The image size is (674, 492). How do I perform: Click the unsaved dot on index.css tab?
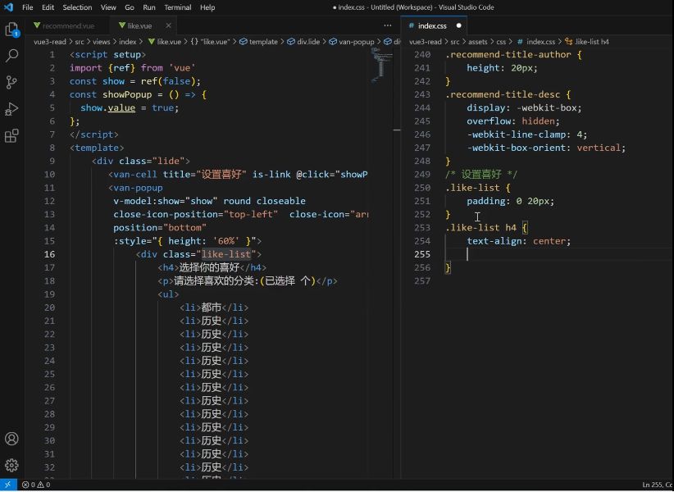click(458, 25)
